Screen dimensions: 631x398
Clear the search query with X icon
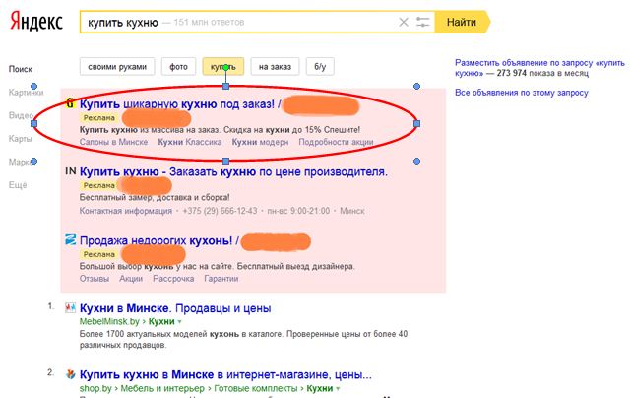tap(404, 22)
